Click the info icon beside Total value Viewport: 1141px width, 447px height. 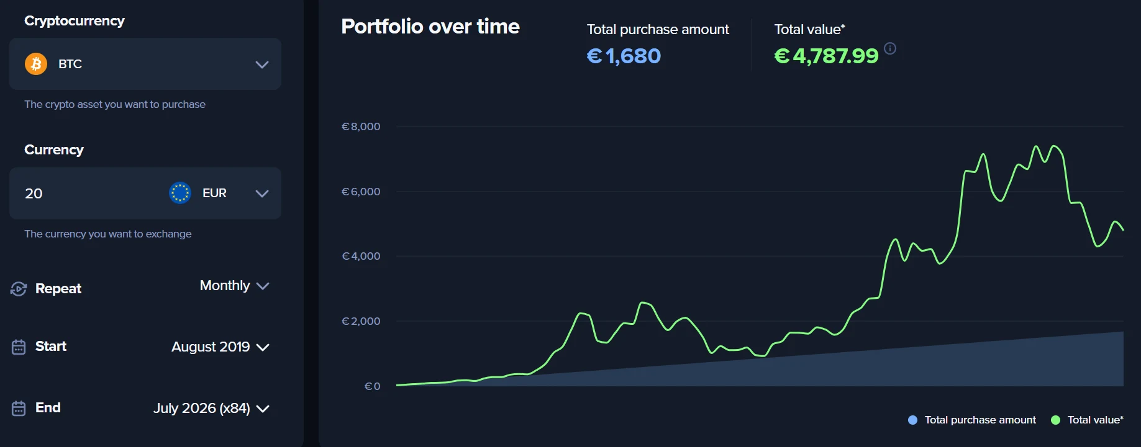pyautogui.click(x=890, y=48)
